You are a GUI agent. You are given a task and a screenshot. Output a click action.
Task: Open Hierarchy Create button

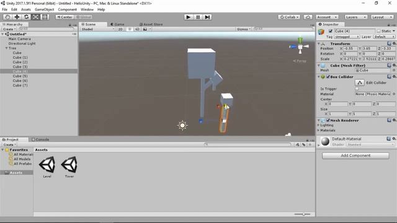point(9,29)
